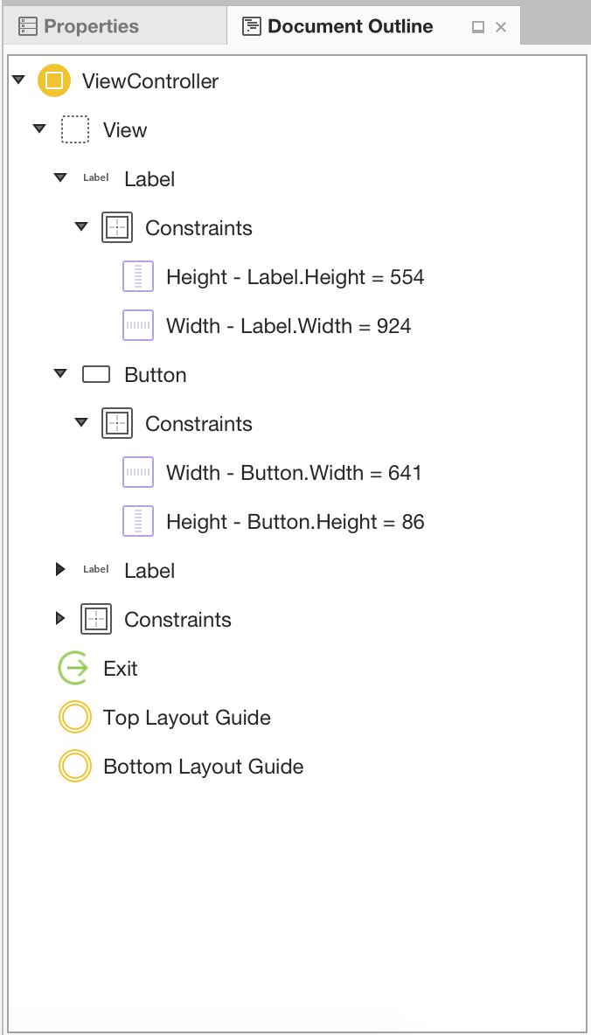Image resolution: width=591 pixels, height=1035 pixels.
Task: Collapse the Button node
Action: [60, 374]
